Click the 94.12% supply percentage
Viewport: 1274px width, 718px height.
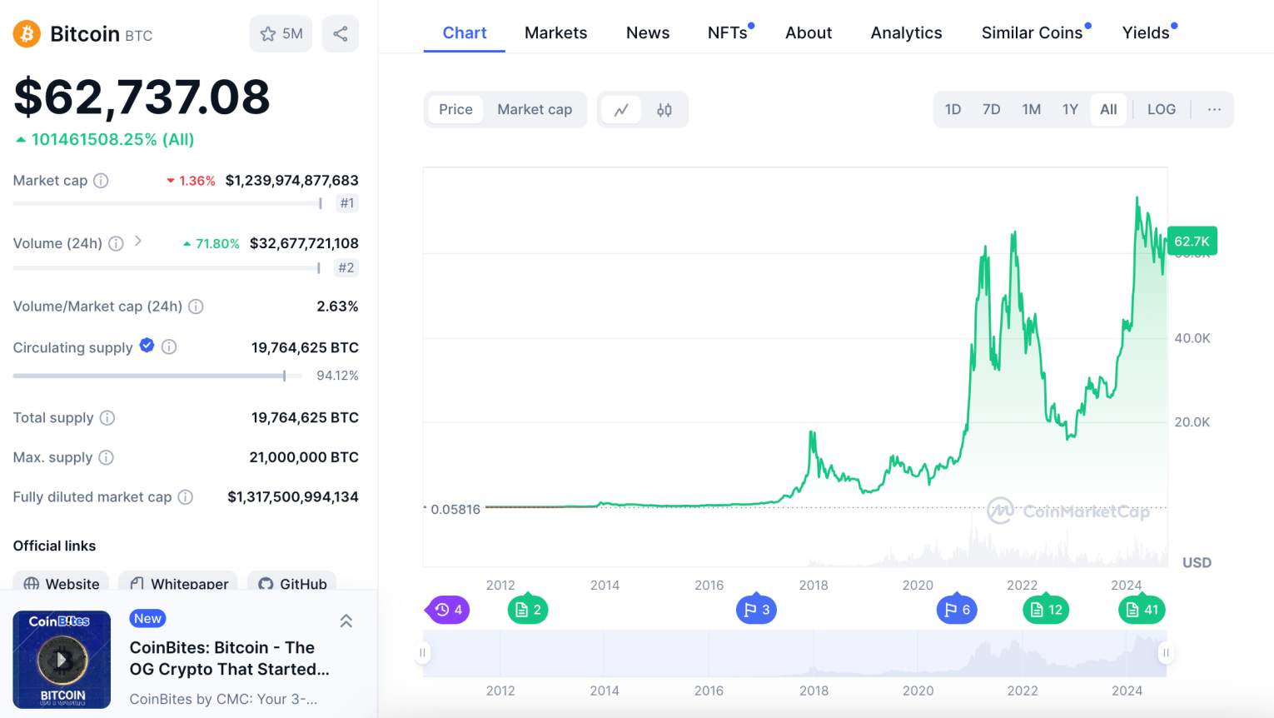point(337,376)
